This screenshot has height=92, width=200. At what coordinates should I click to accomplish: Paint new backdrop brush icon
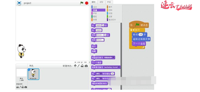20,87
